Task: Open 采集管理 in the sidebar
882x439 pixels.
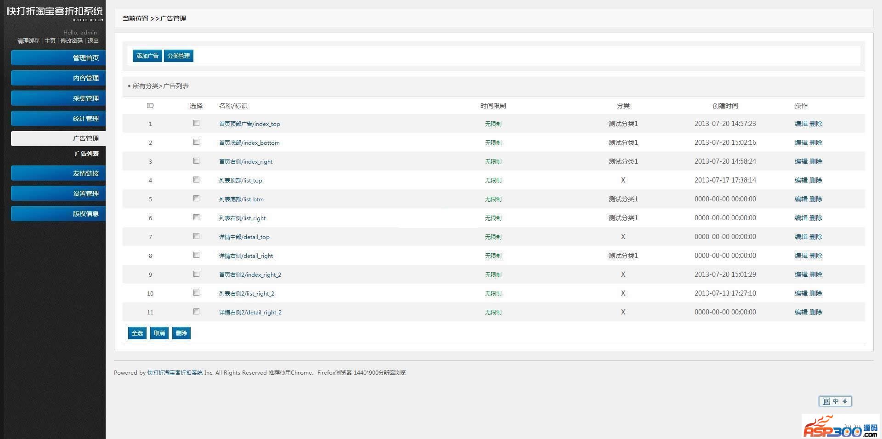Action: click(x=58, y=98)
